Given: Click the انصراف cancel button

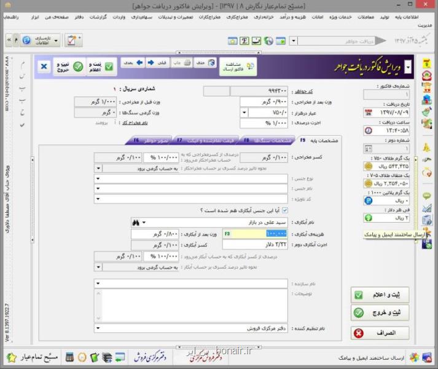Looking at the screenshot, I should point(380,333).
